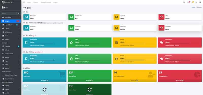
Task: Open messages dropdown with red badge
Action: pos(188,2)
